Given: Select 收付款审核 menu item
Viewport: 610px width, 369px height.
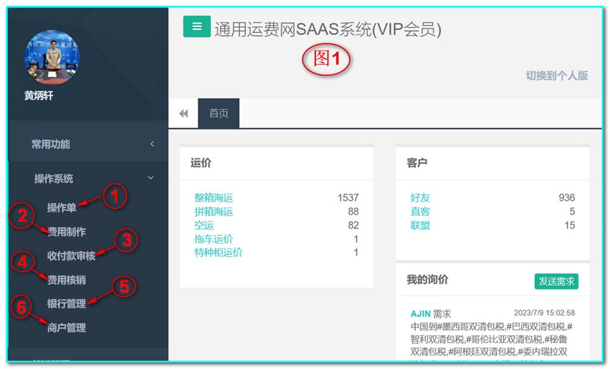Looking at the screenshot, I should pyautogui.click(x=71, y=256).
